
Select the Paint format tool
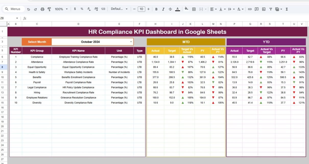coord(49,9)
